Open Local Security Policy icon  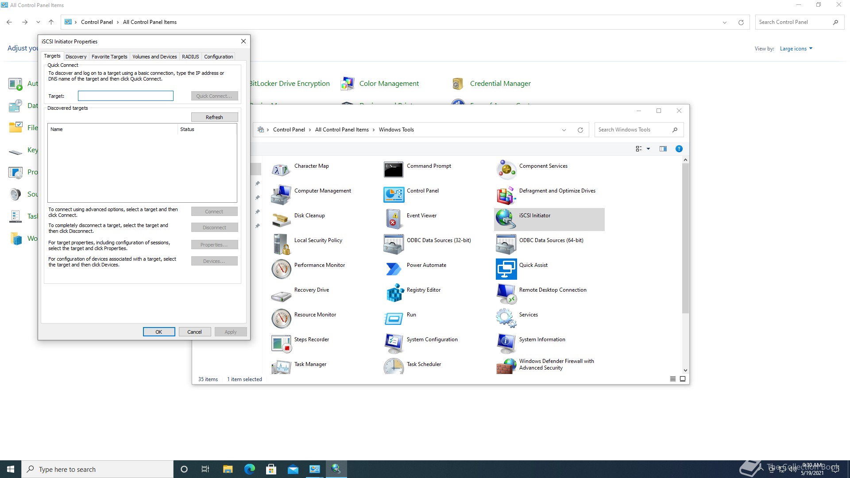click(281, 244)
